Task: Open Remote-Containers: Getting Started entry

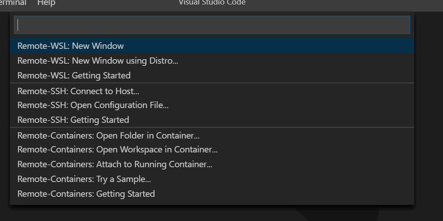Action: click(x=86, y=194)
